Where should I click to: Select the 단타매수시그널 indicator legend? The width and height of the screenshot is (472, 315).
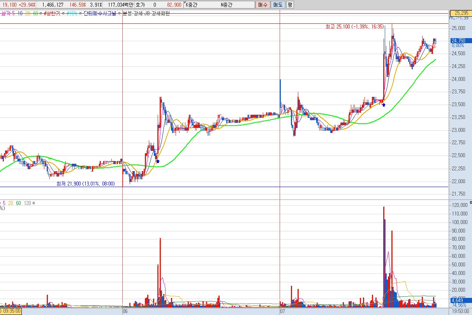[x=100, y=14]
